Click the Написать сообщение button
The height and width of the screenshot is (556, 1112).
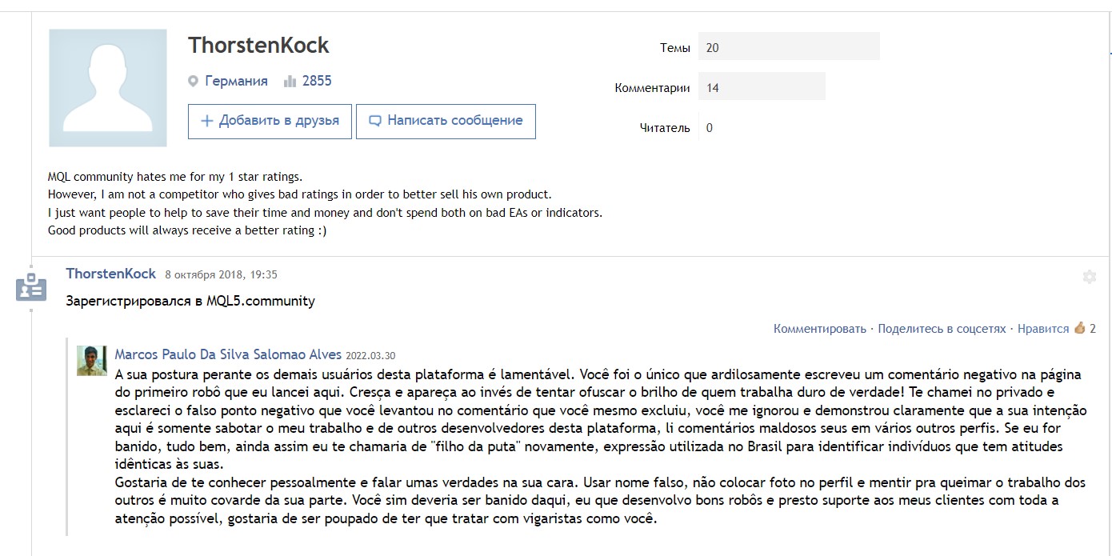[x=446, y=121]
